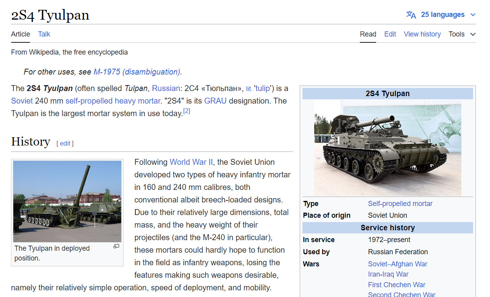Viewport: 490px width, 297px height.
Task: Click the 'Soviet Union' place of origin value
Action: [x=388, y=215]
